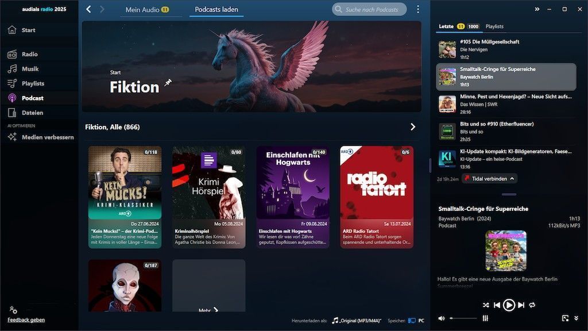Open the Podcast section in the sidebar
This screenshot has width=588, height=331.
pyautogui.click(x=32, y=98)
